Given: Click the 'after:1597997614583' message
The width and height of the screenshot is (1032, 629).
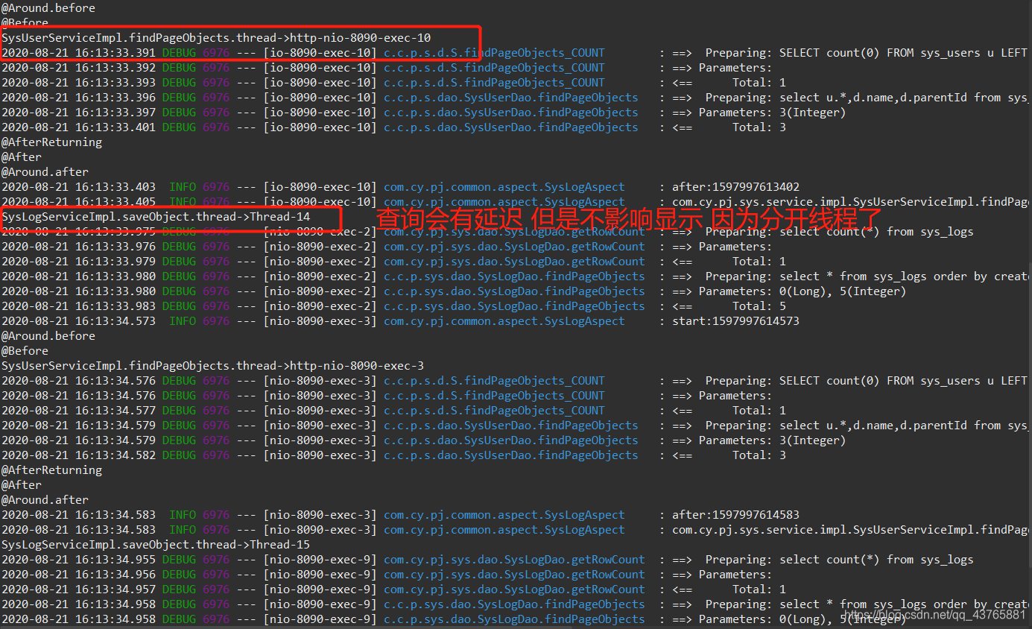Looking at the screenshot, I should point(736,515).
